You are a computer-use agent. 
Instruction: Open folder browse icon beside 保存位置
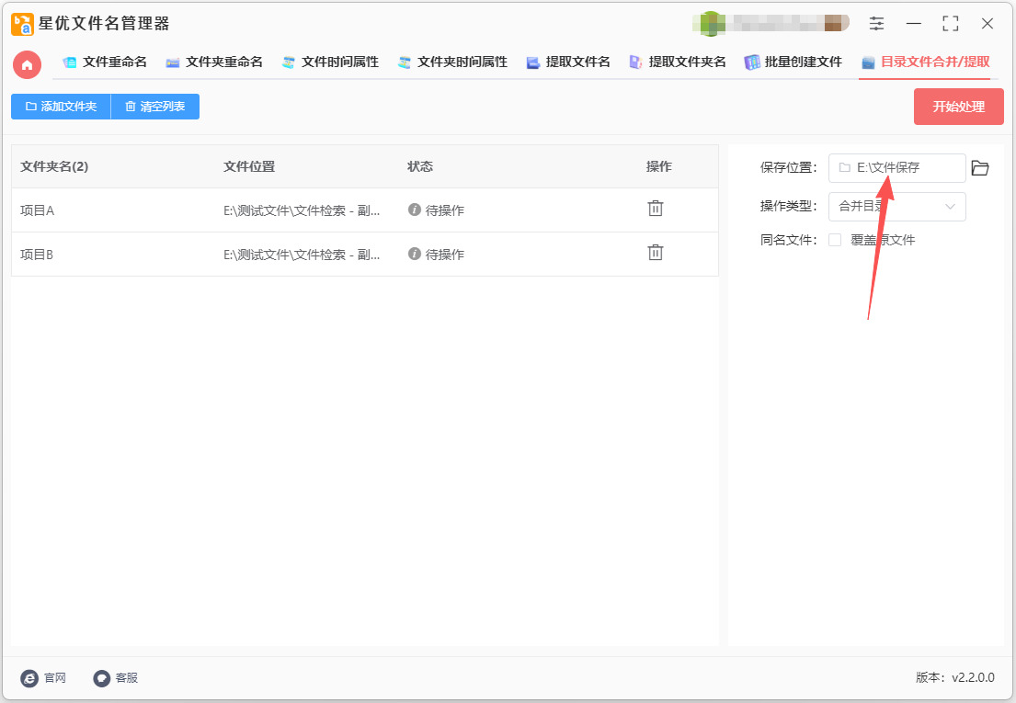click(980, 168)
